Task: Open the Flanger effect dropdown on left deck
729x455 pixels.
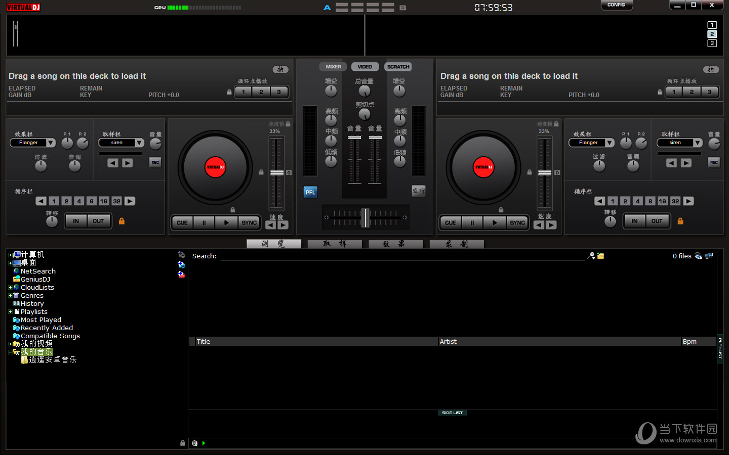Action: tap(32, 143)
